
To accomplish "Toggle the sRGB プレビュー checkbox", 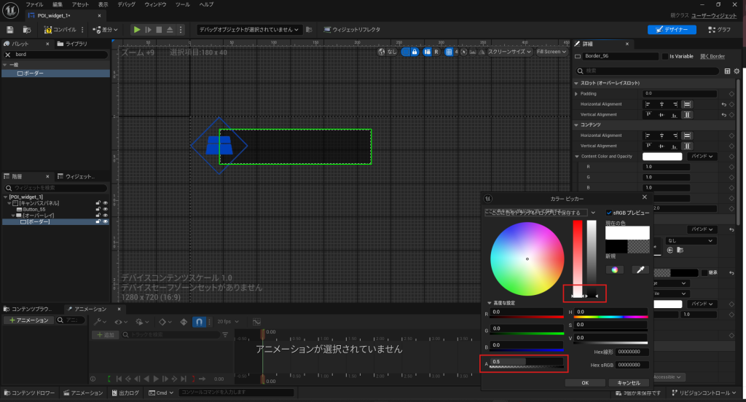I will pyautogui.click(x=610, y=213).
